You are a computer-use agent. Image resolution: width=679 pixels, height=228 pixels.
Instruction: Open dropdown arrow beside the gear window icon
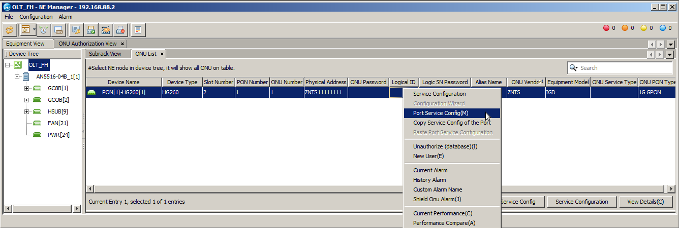34,30
